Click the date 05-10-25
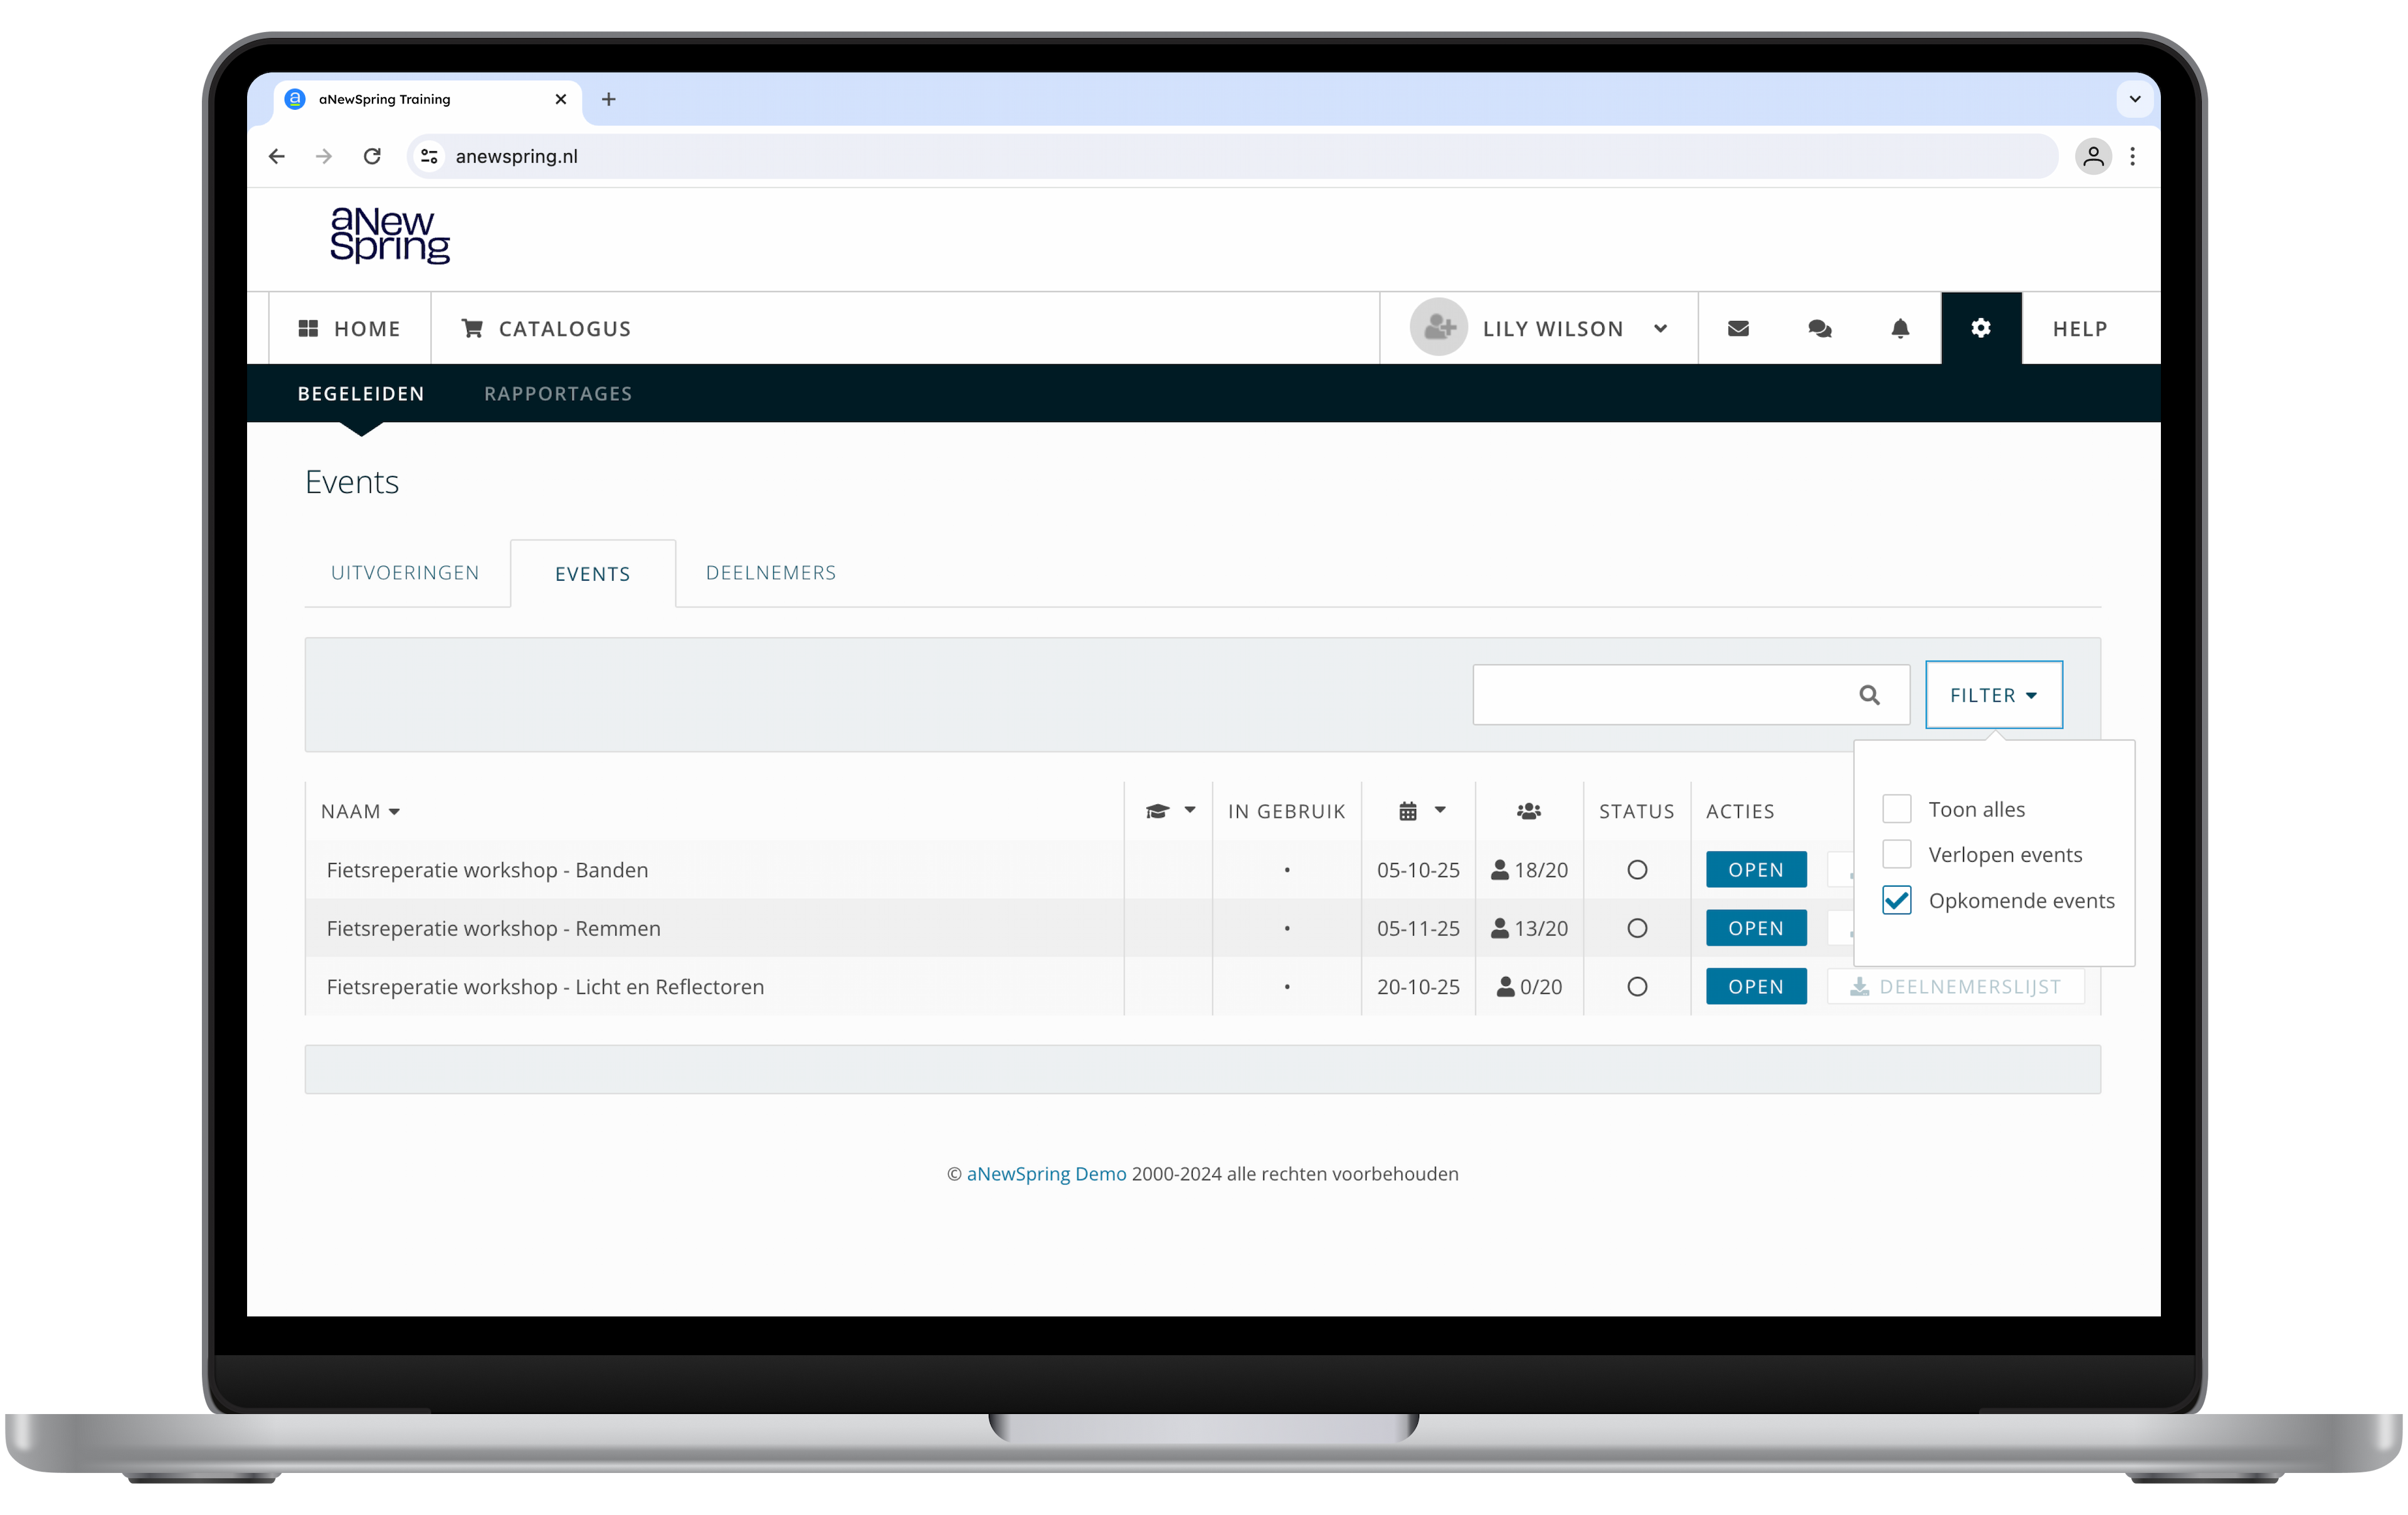The image size is (2408, 1515). pos(1418,870)
